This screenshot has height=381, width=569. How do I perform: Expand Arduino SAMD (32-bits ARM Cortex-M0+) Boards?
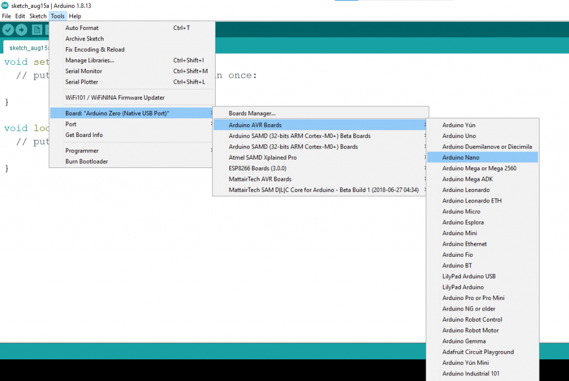pyautogui.click(x=321, y=146)
